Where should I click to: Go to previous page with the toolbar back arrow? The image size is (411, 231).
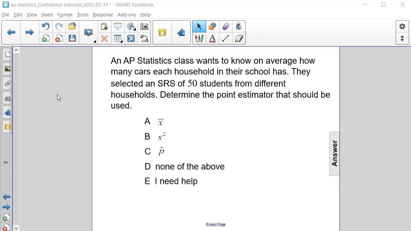pos(11,32)
